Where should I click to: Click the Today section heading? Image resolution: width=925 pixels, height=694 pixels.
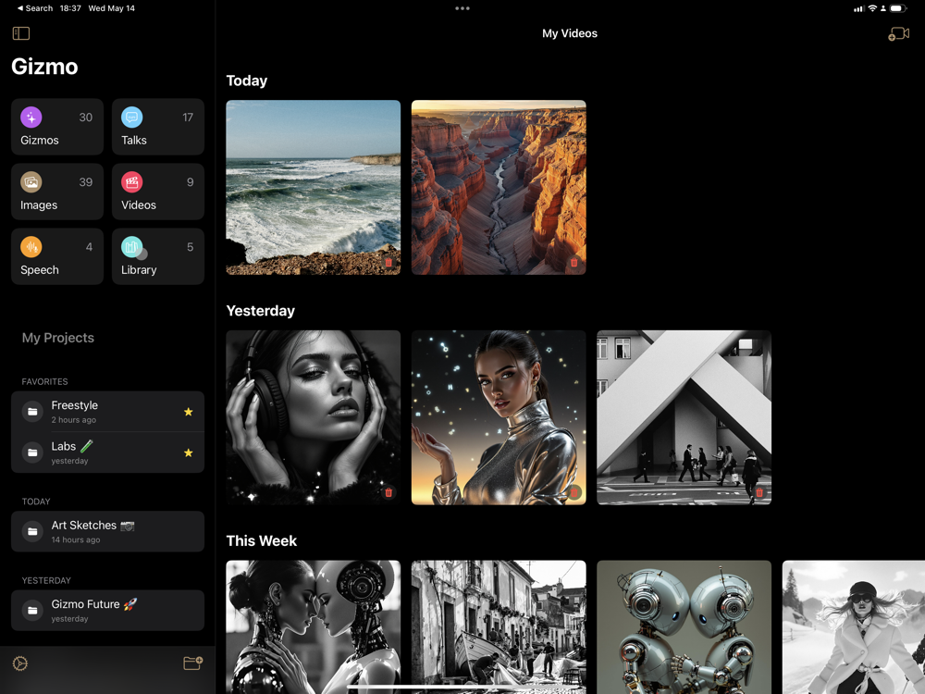point(247,81)
